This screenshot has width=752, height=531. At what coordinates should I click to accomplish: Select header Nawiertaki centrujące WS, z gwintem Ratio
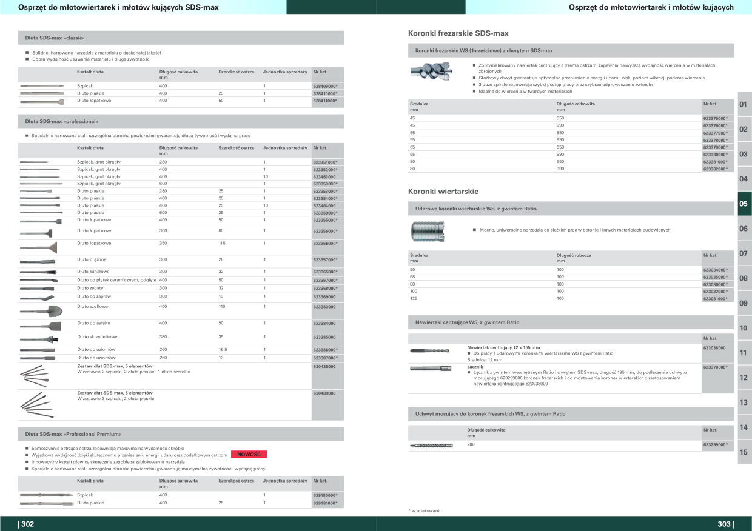point(571,322)
